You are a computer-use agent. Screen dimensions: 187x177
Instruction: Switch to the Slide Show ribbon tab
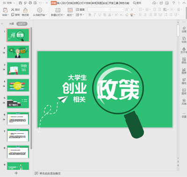coord(85,3)
